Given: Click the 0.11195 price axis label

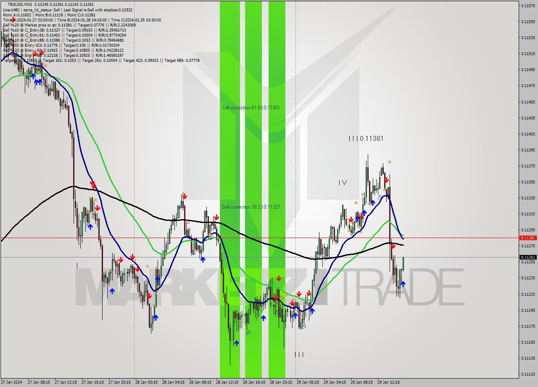Looking at the screenshot, I should 528,310.
